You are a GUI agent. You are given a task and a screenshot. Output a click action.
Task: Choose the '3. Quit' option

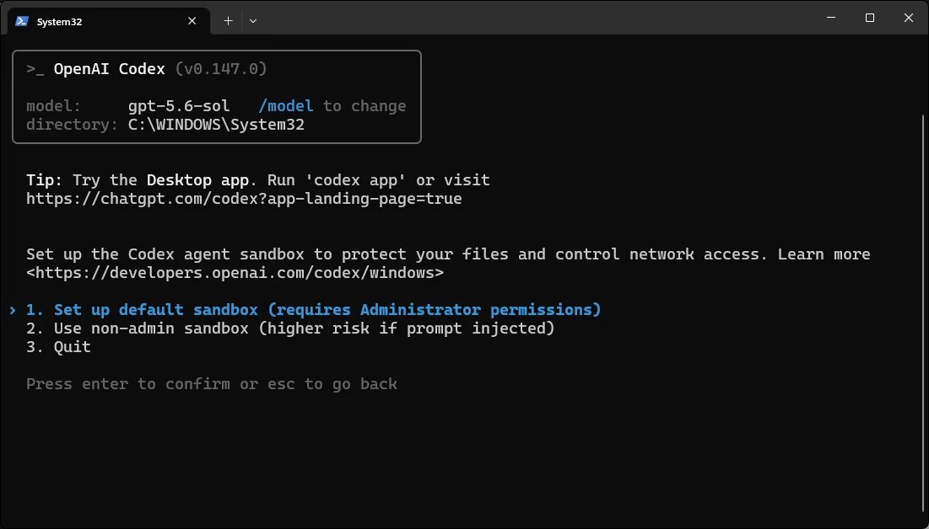point(58,347)
